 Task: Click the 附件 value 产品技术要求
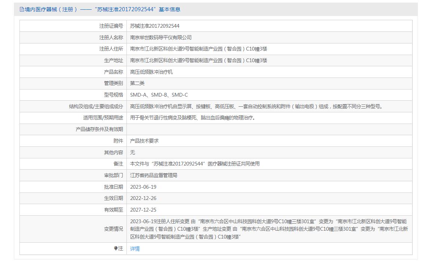(146, 141)
